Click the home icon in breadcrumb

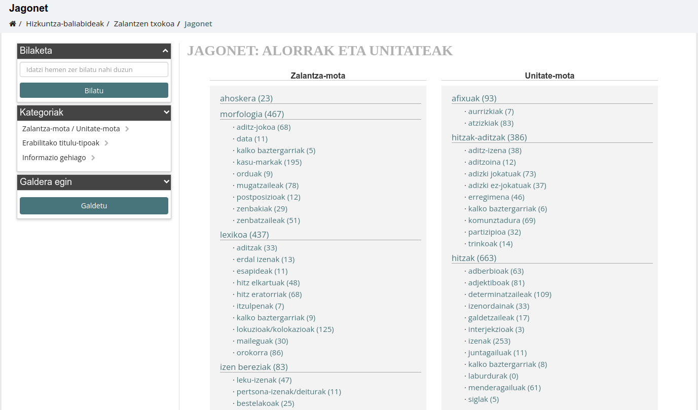[x=13, y=24]
